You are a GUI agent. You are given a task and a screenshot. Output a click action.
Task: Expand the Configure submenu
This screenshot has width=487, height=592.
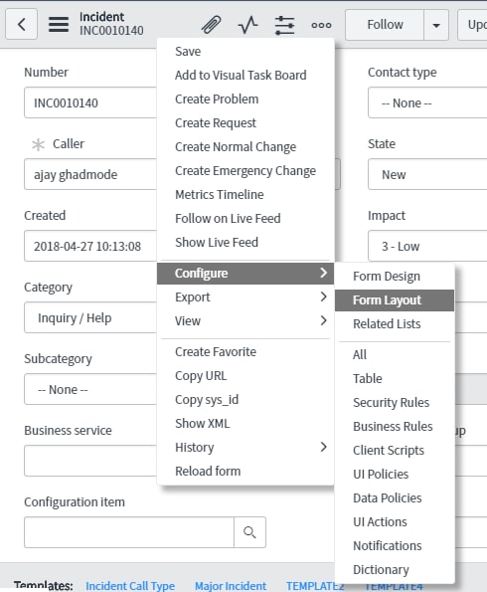click(x=245, y=273)
